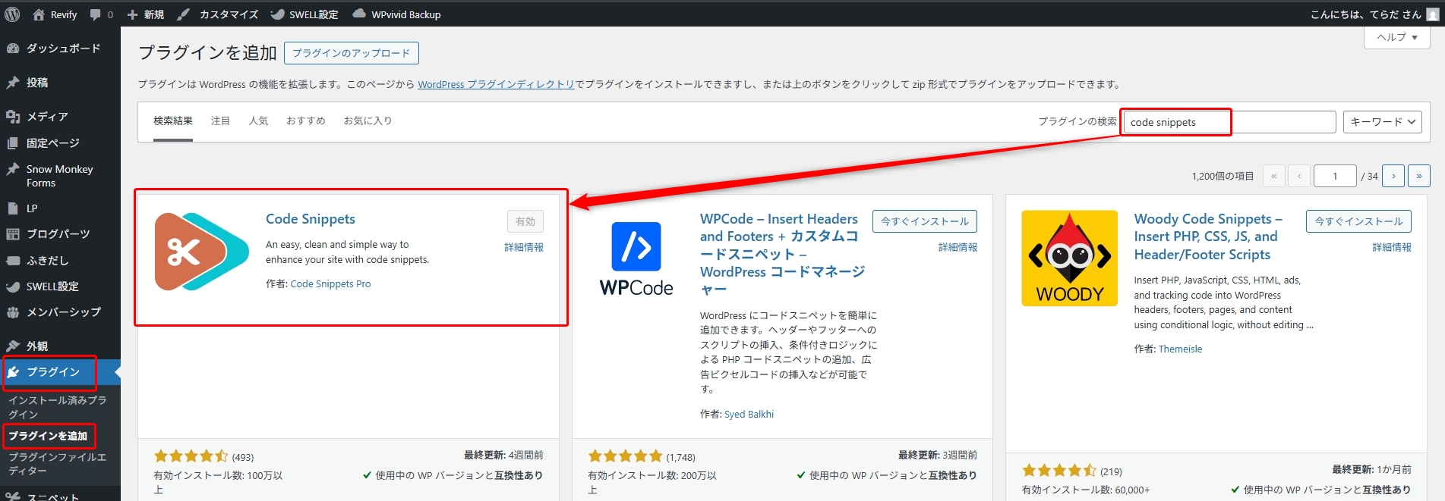Click the メンバーシップ icon
The image size is (1445, 501).
click(x=13, y=312)
